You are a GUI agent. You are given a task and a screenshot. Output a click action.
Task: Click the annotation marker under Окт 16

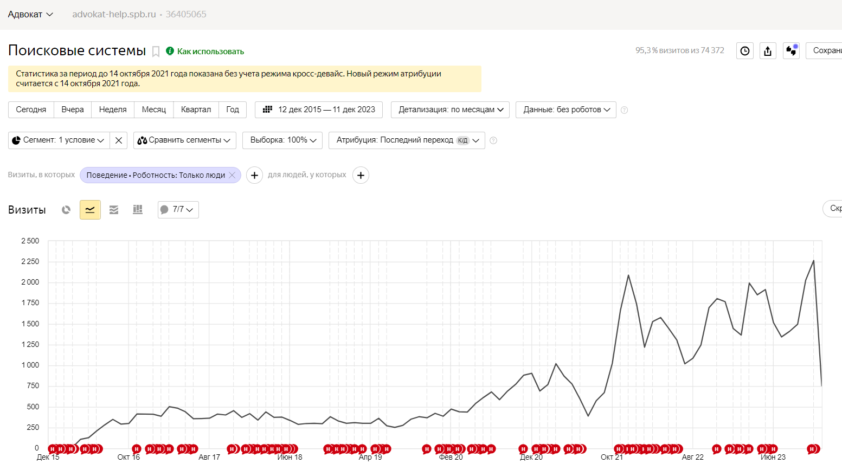[137, 449]
